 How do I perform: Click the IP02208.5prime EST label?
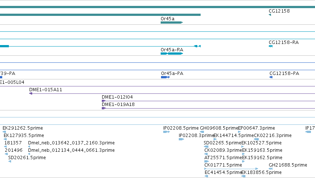(x=181, y=128)
